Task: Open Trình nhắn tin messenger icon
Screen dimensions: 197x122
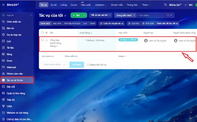Action: point(3,22)
